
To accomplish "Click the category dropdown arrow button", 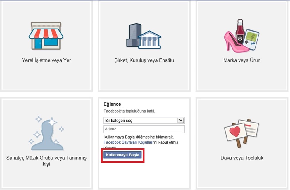I will 180,120.
